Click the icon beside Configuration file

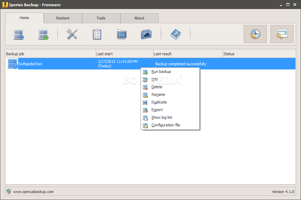145,125
